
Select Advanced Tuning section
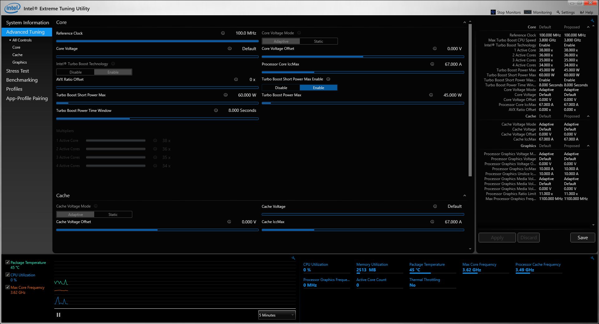coord(27,32)
